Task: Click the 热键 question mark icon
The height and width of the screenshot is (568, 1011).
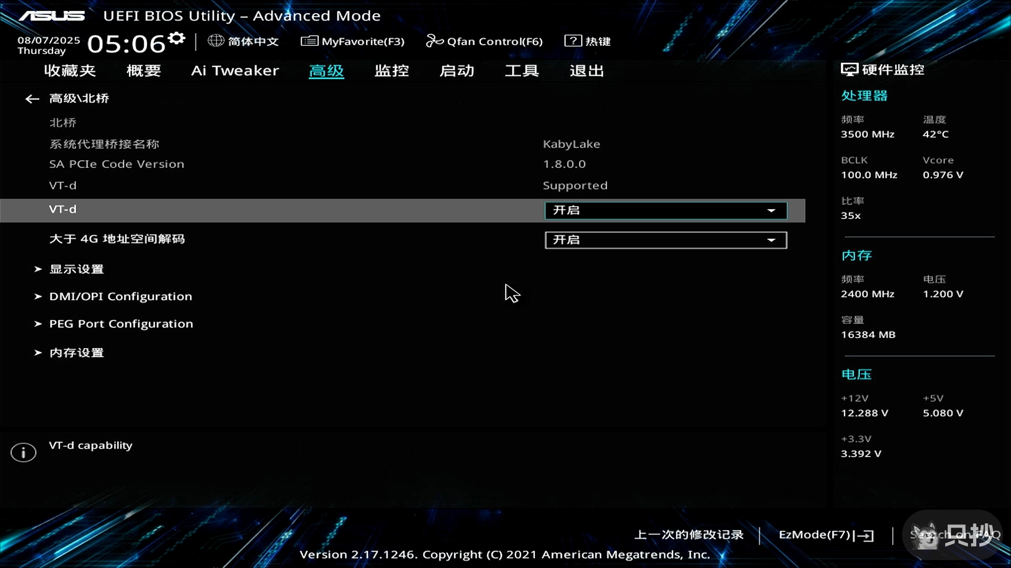Action: tap(572, 40)
